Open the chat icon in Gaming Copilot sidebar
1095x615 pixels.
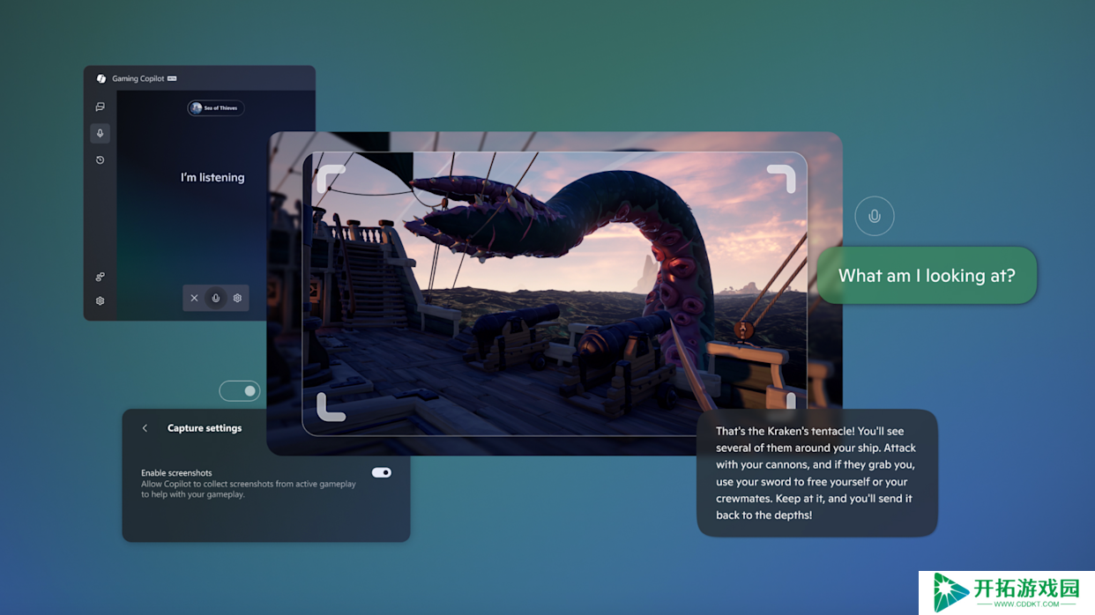pyautogui.click(x=100, y=107)
